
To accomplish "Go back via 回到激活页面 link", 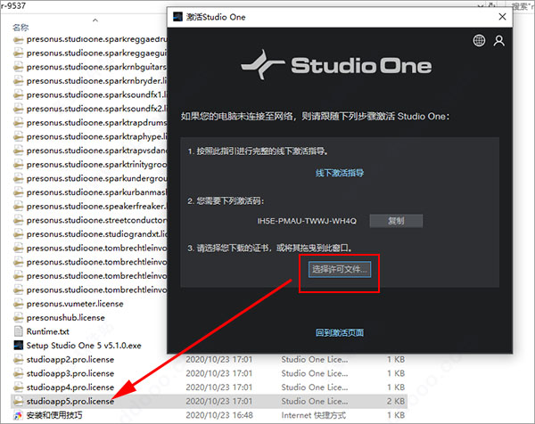I will [340, 332].
